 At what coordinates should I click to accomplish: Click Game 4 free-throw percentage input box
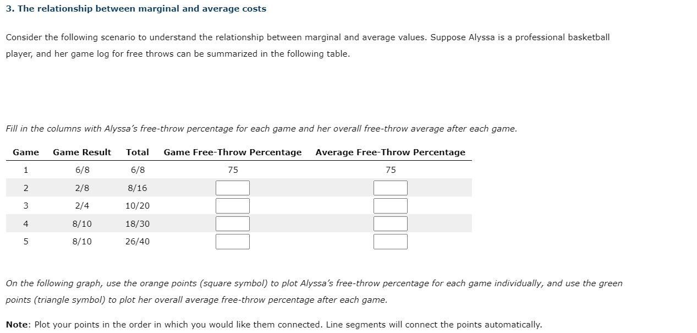232,223
